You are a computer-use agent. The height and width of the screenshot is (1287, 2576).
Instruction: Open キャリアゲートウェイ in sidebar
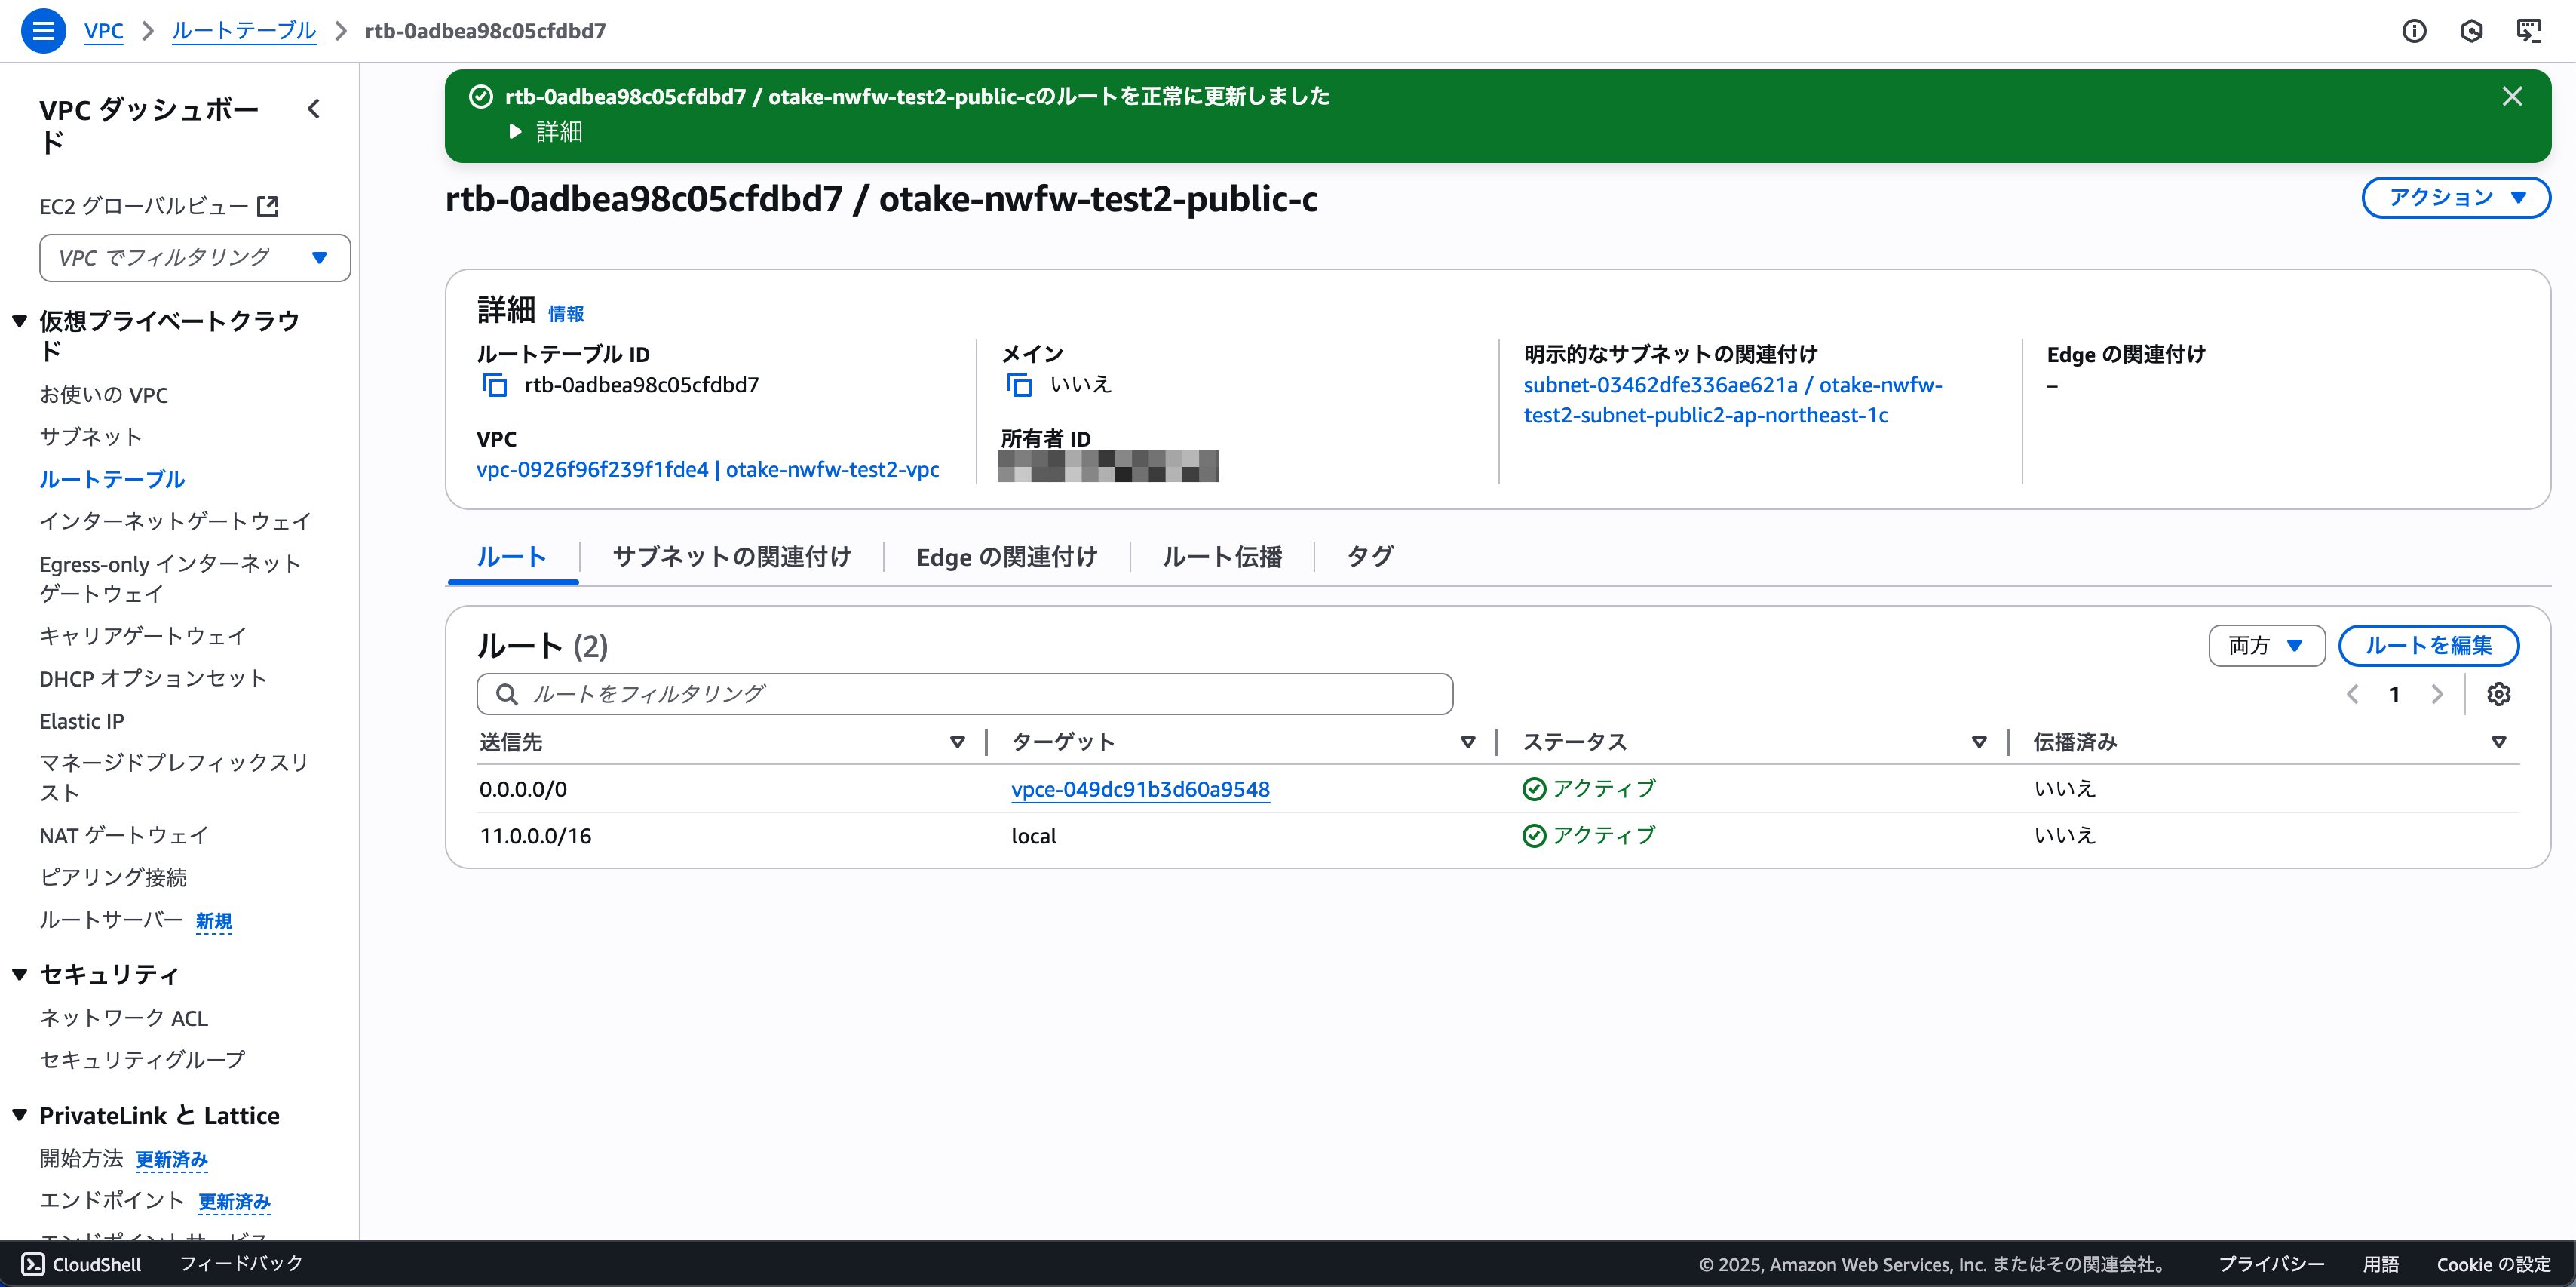143,637
